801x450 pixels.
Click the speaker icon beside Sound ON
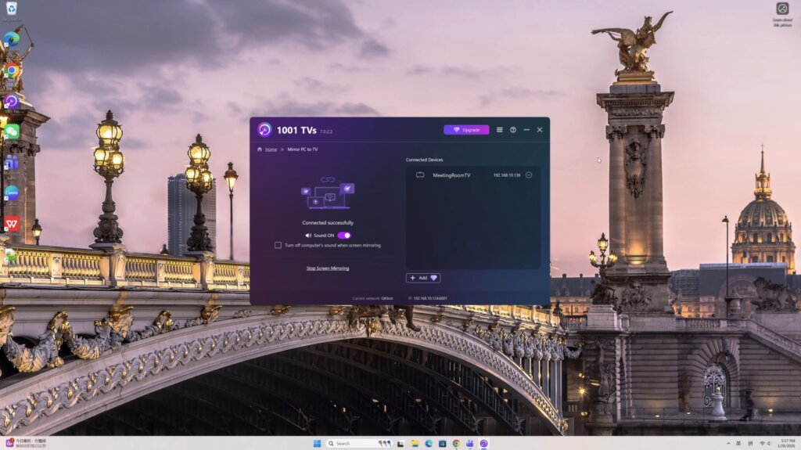tap(308, 235)
